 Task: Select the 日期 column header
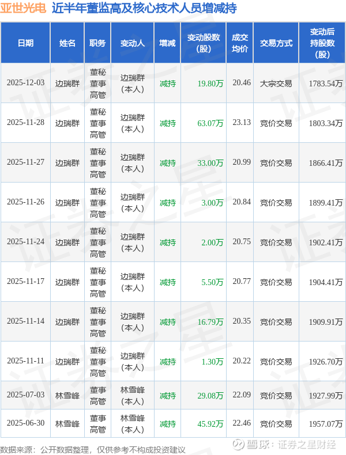25,43
